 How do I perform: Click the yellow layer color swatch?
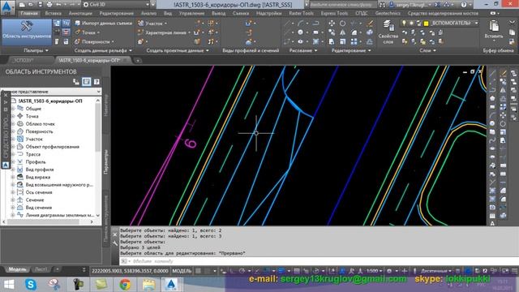(427, 24)
